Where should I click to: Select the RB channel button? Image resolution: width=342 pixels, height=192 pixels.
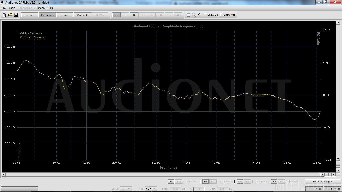[151, 15]
